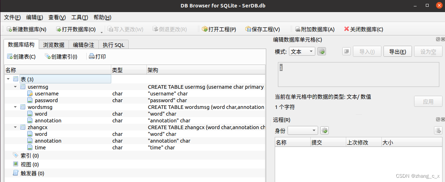The height and width of the screenshot is (182, 445).
Task: Click the Create Table (创建表) button
Action: (x=21, y=56)
